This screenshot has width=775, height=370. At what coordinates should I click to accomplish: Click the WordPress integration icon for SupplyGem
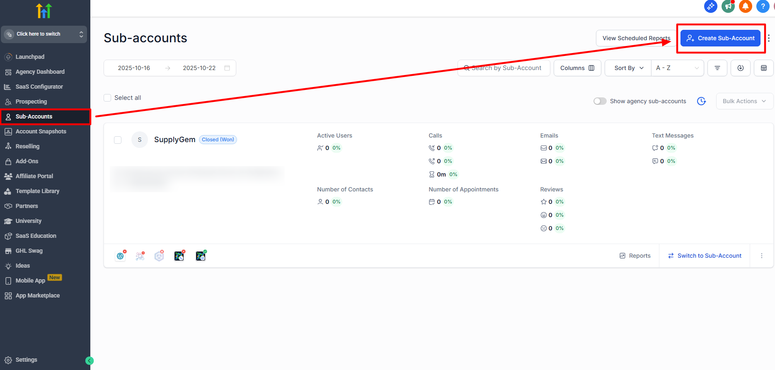tap(121, 256)
